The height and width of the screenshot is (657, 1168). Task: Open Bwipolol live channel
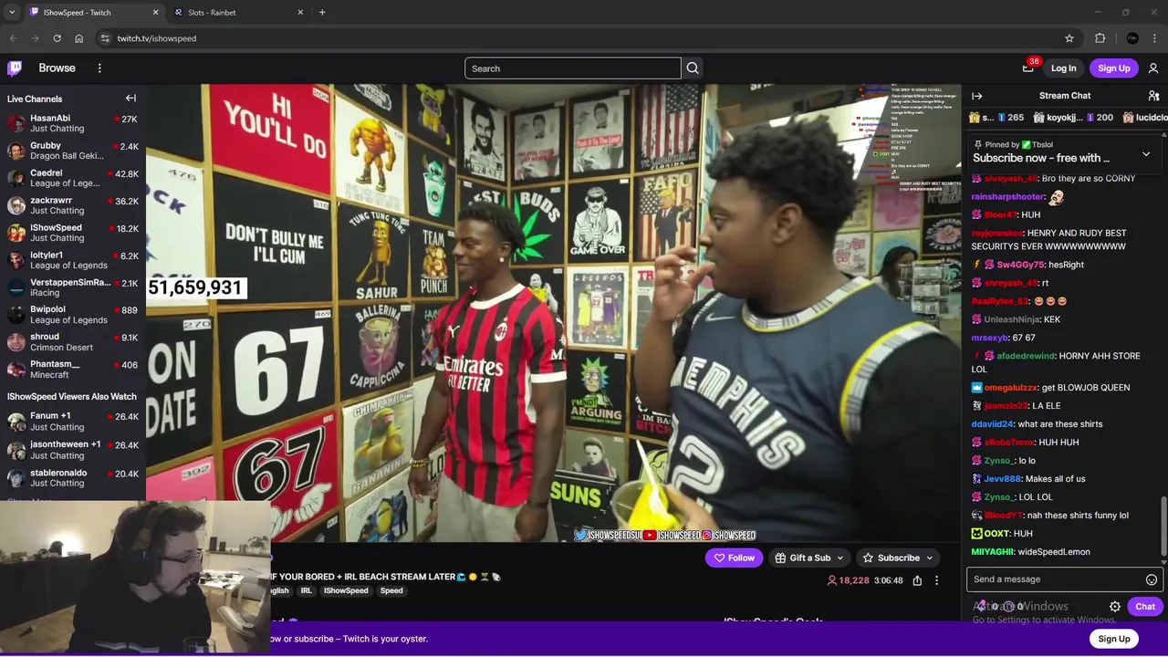click(73, 315)
